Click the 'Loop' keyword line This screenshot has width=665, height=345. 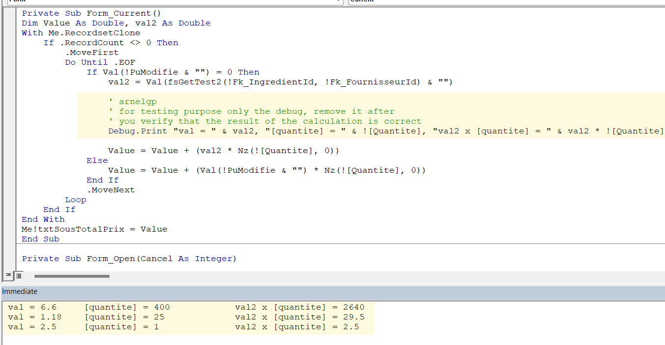76,200
